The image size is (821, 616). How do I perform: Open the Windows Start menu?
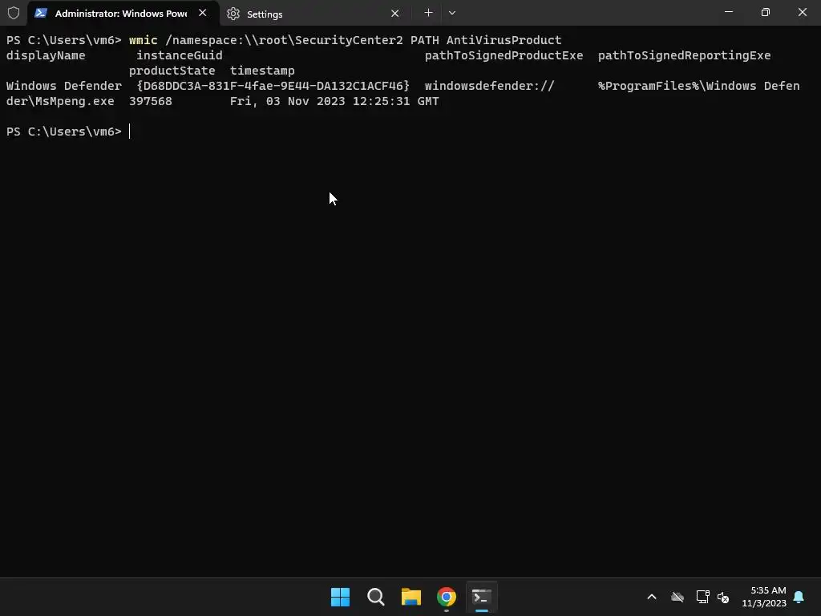click(x=340, y=597)
